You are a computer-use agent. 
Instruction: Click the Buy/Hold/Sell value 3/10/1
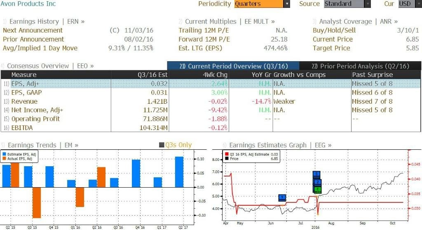point(408,30)
